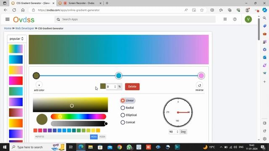Image resolution: width=269 pixels, height=151 pixels.
Task: Edit the stop position percent field
Action: pyautogui.click(x=110, y=87)
